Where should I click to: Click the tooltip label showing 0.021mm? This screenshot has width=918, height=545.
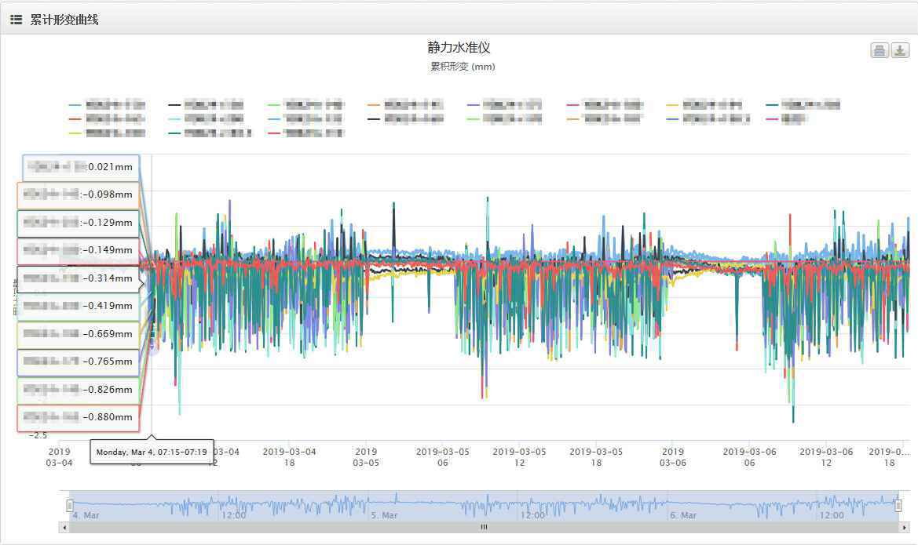81,167
